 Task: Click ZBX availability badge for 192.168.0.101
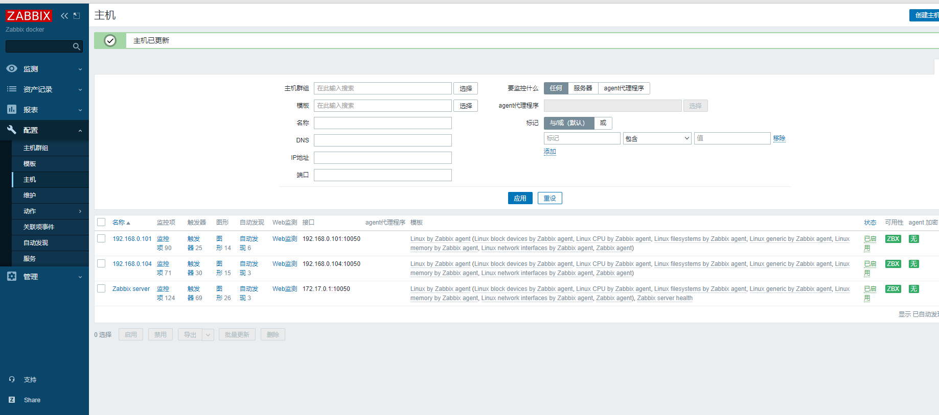893,239
